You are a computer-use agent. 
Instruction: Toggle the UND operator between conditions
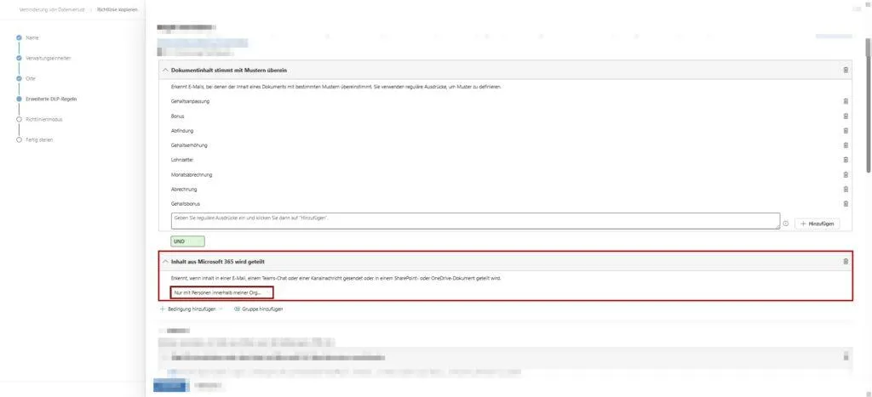pyautogui.click(x=188, y=241)
